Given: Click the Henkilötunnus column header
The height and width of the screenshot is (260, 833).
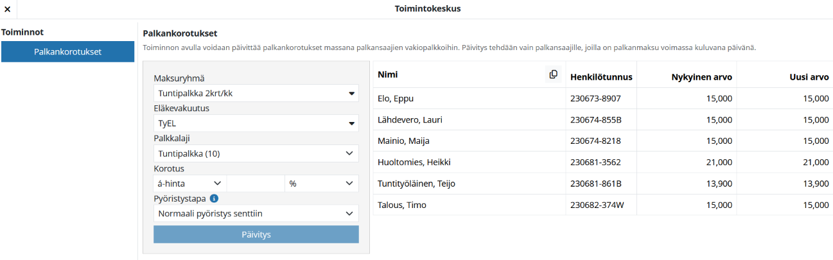Looking at the screenshot, I should [601, 77].
